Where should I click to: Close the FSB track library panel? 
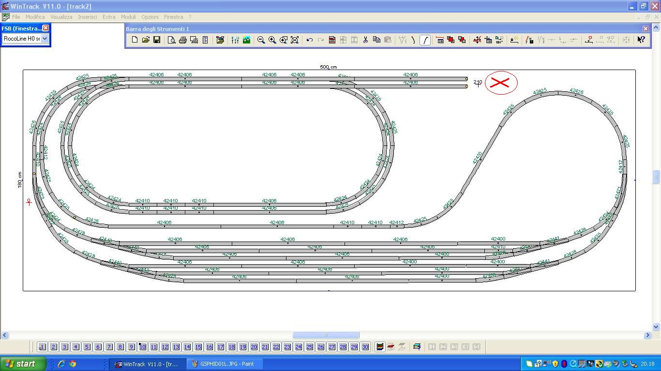pos(45,28)
